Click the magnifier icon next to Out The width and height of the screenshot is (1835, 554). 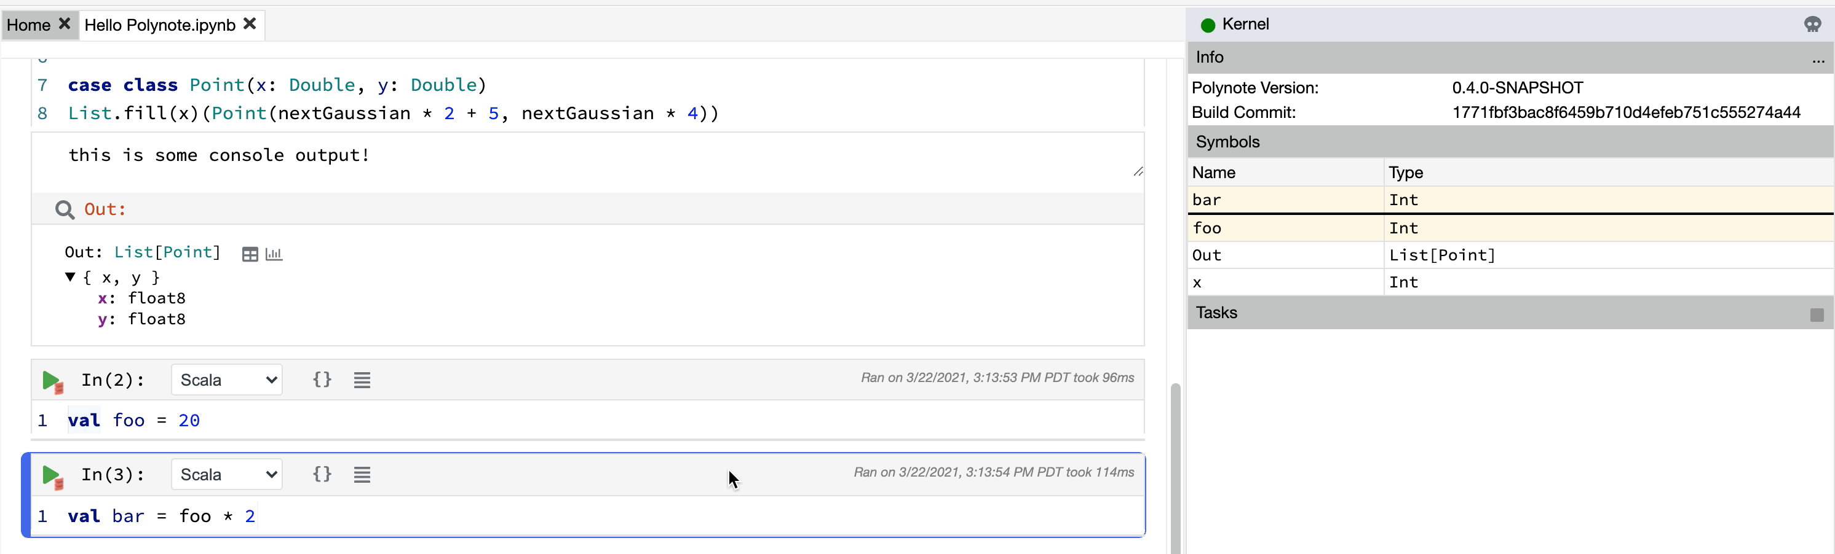coord(64,208)
